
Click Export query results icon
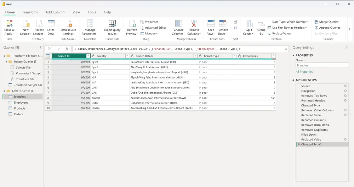coord(112,23)
